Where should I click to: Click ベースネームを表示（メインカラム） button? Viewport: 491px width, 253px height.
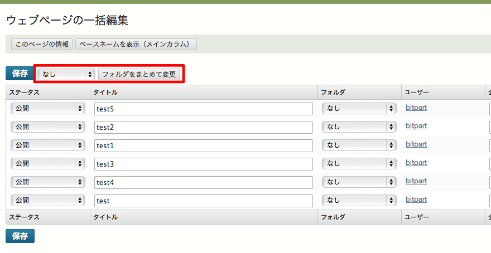(136, 45)
